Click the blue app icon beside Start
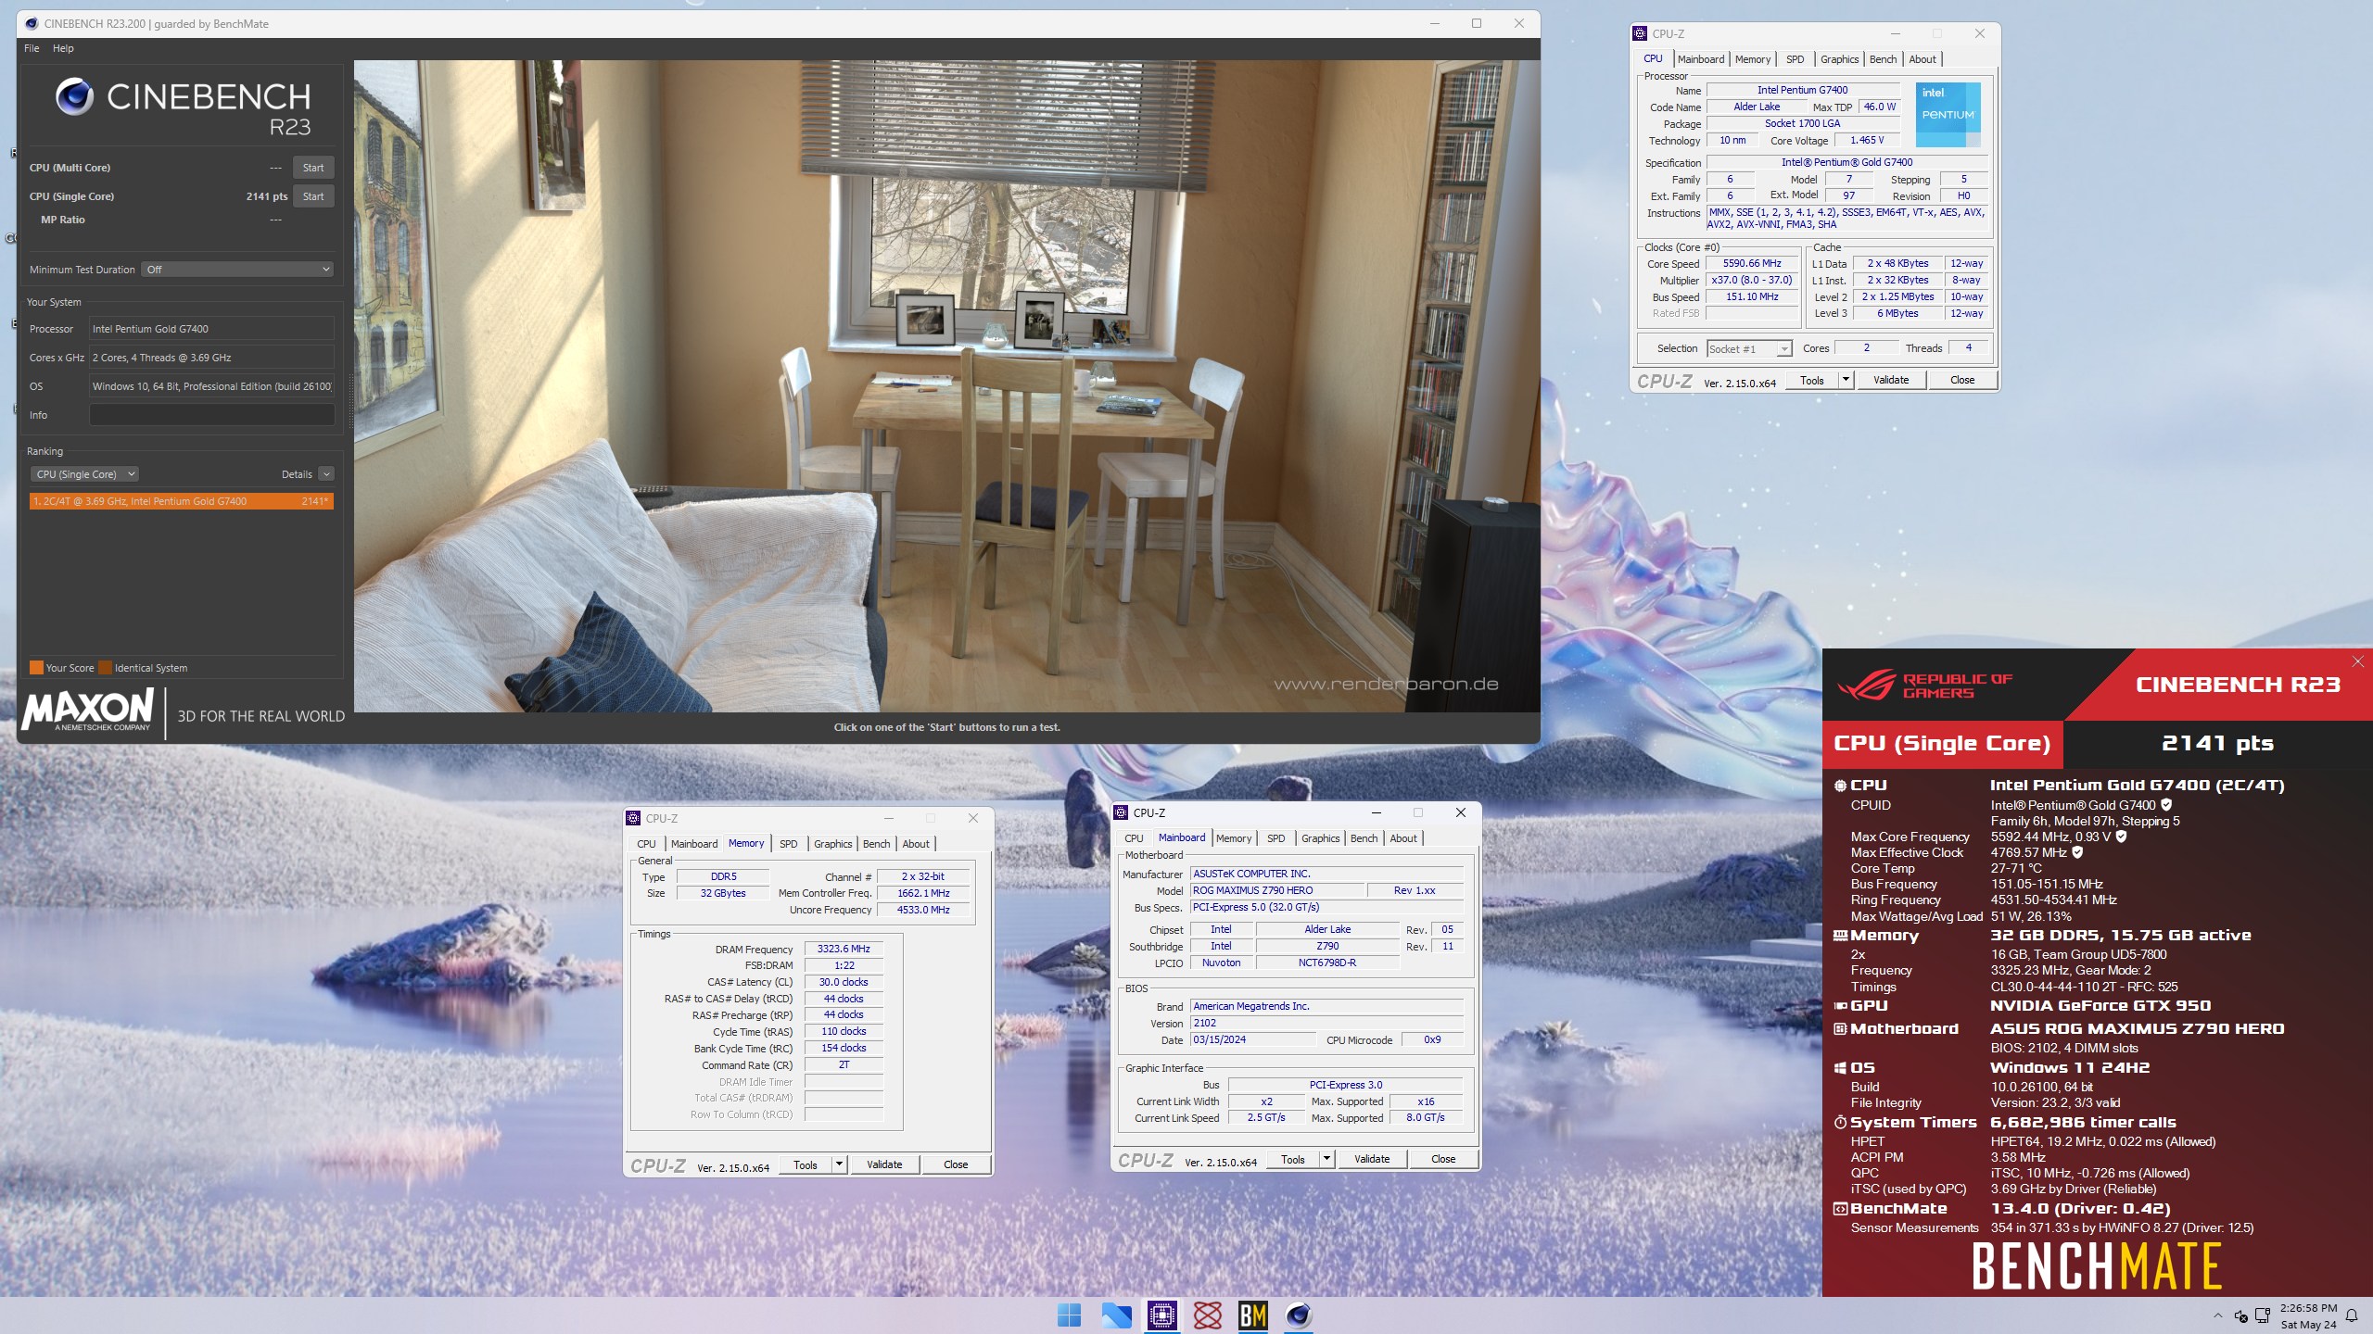2373x1334 pixels. tap(1115, 1315)
